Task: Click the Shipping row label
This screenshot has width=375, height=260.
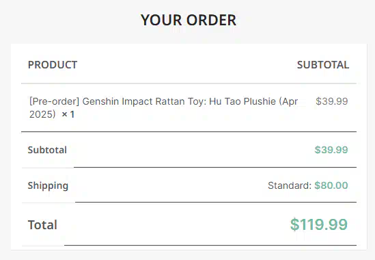Action: click(x=48, y=185)
